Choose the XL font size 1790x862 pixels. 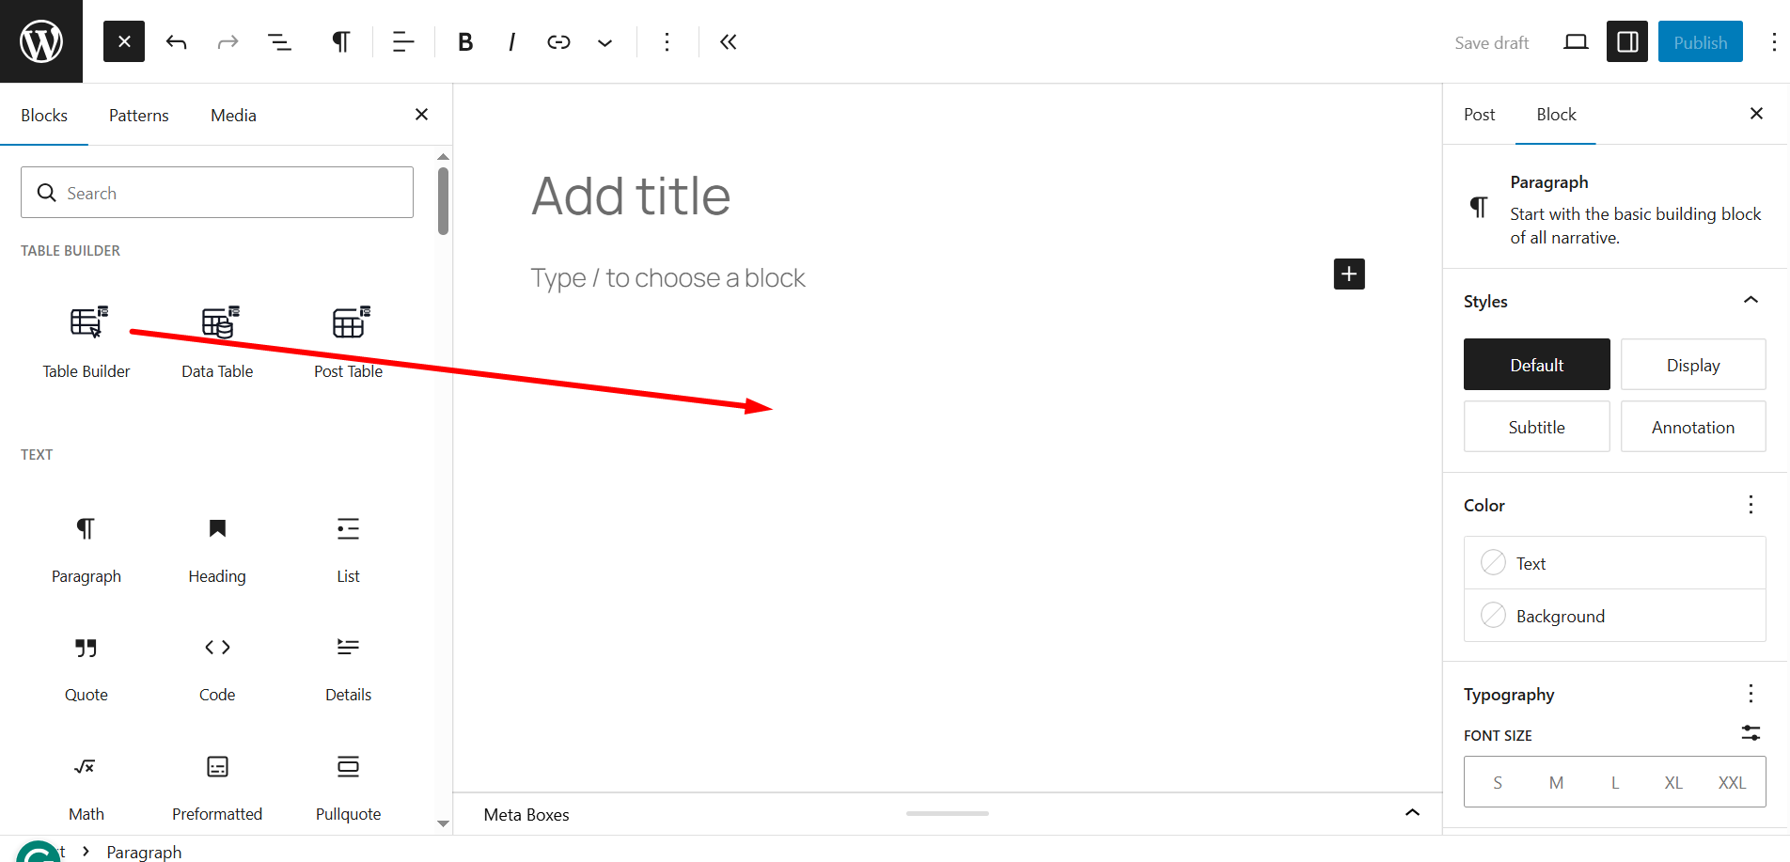coord(1673,783)
